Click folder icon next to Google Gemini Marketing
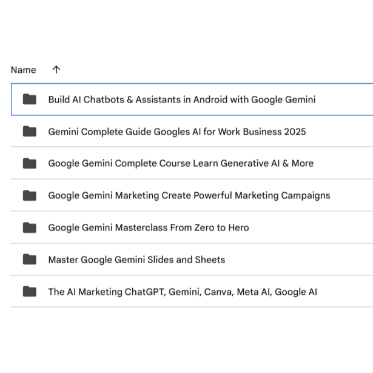The height and width of the screenshot is (373, 373). (30, 195)
